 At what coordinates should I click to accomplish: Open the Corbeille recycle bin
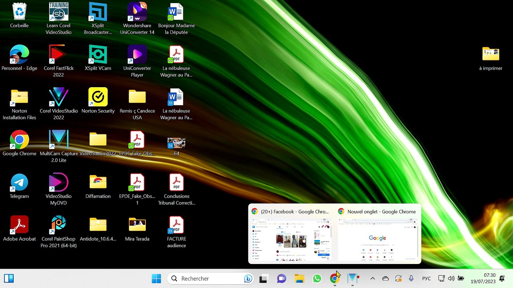pyautogui.click(x=19, y=16)
